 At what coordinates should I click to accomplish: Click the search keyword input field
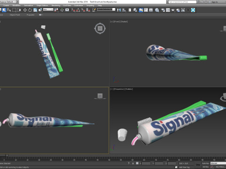pos(182,2)
